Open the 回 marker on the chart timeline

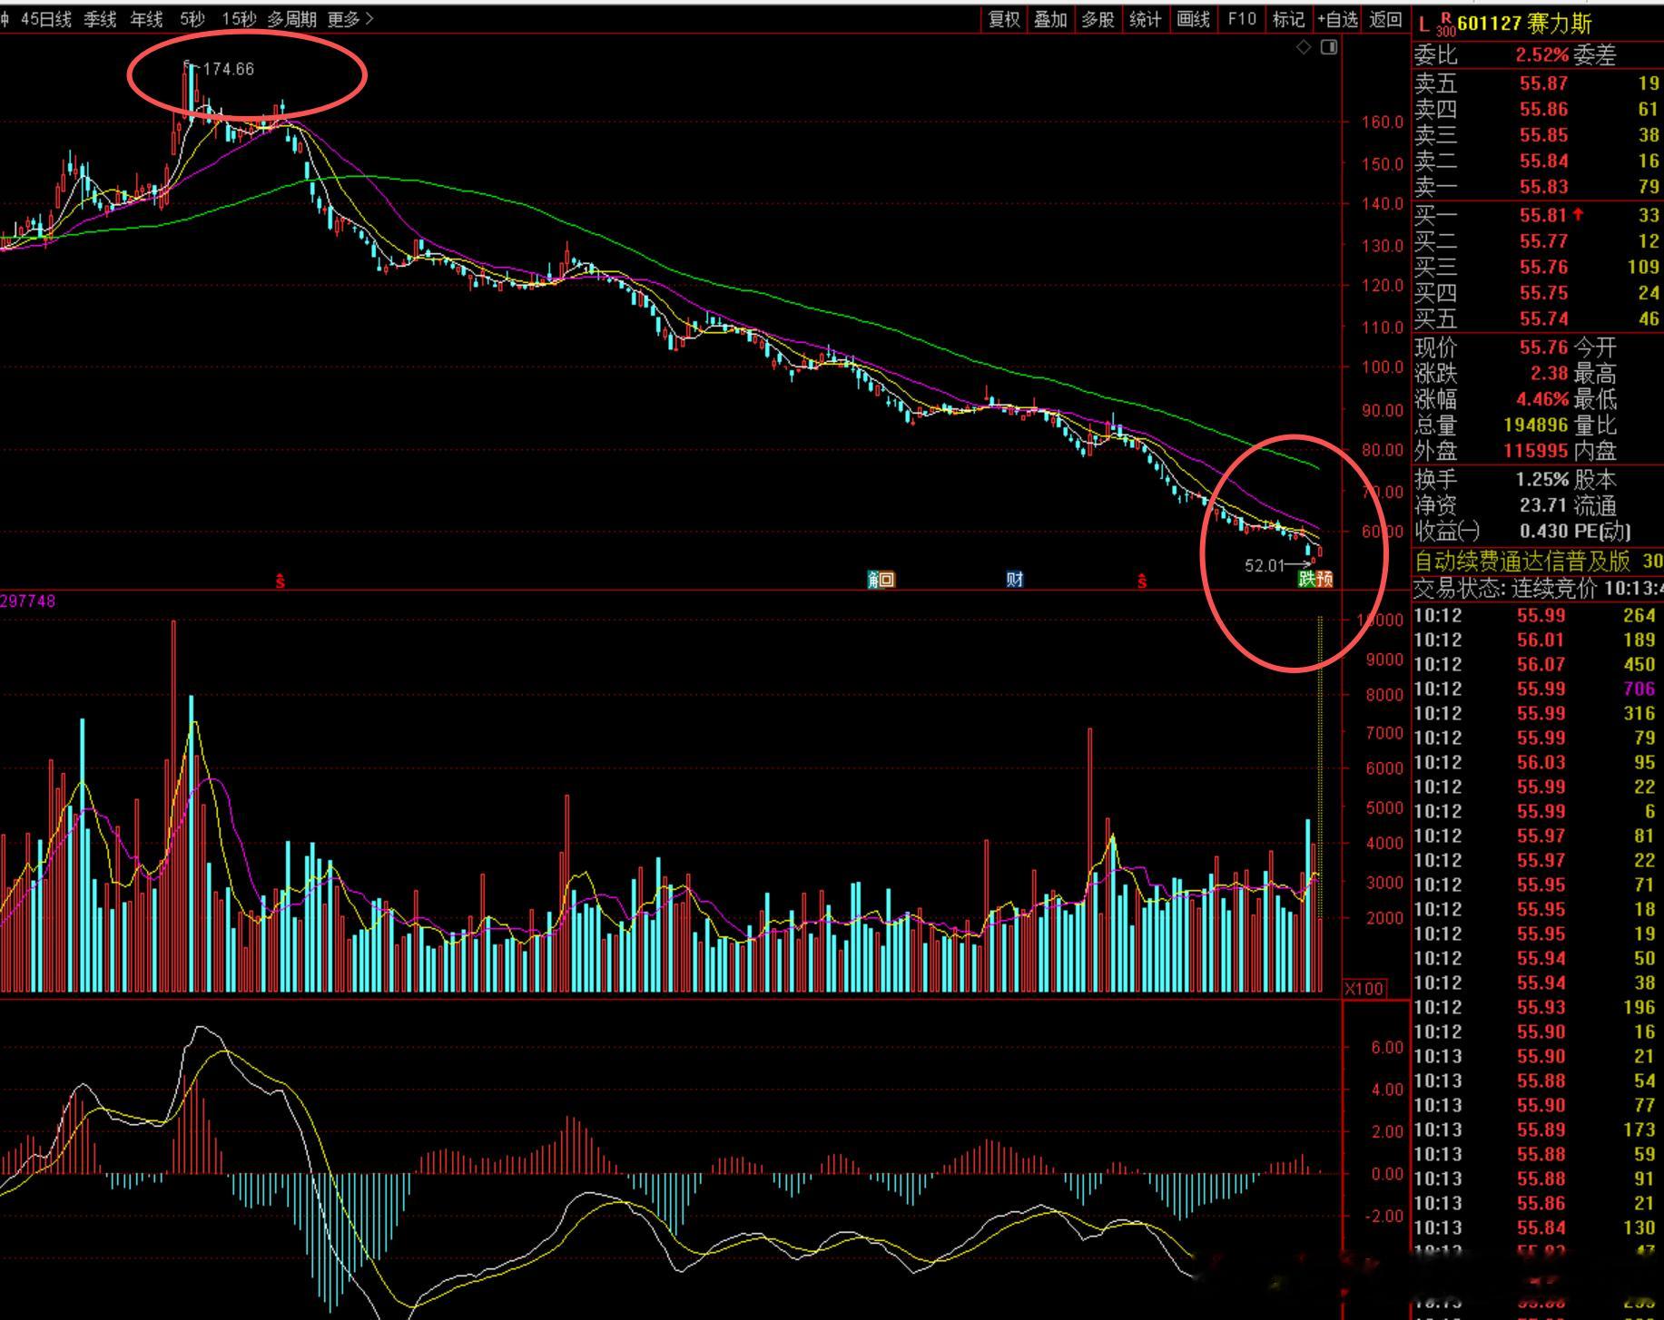point(887,579)
